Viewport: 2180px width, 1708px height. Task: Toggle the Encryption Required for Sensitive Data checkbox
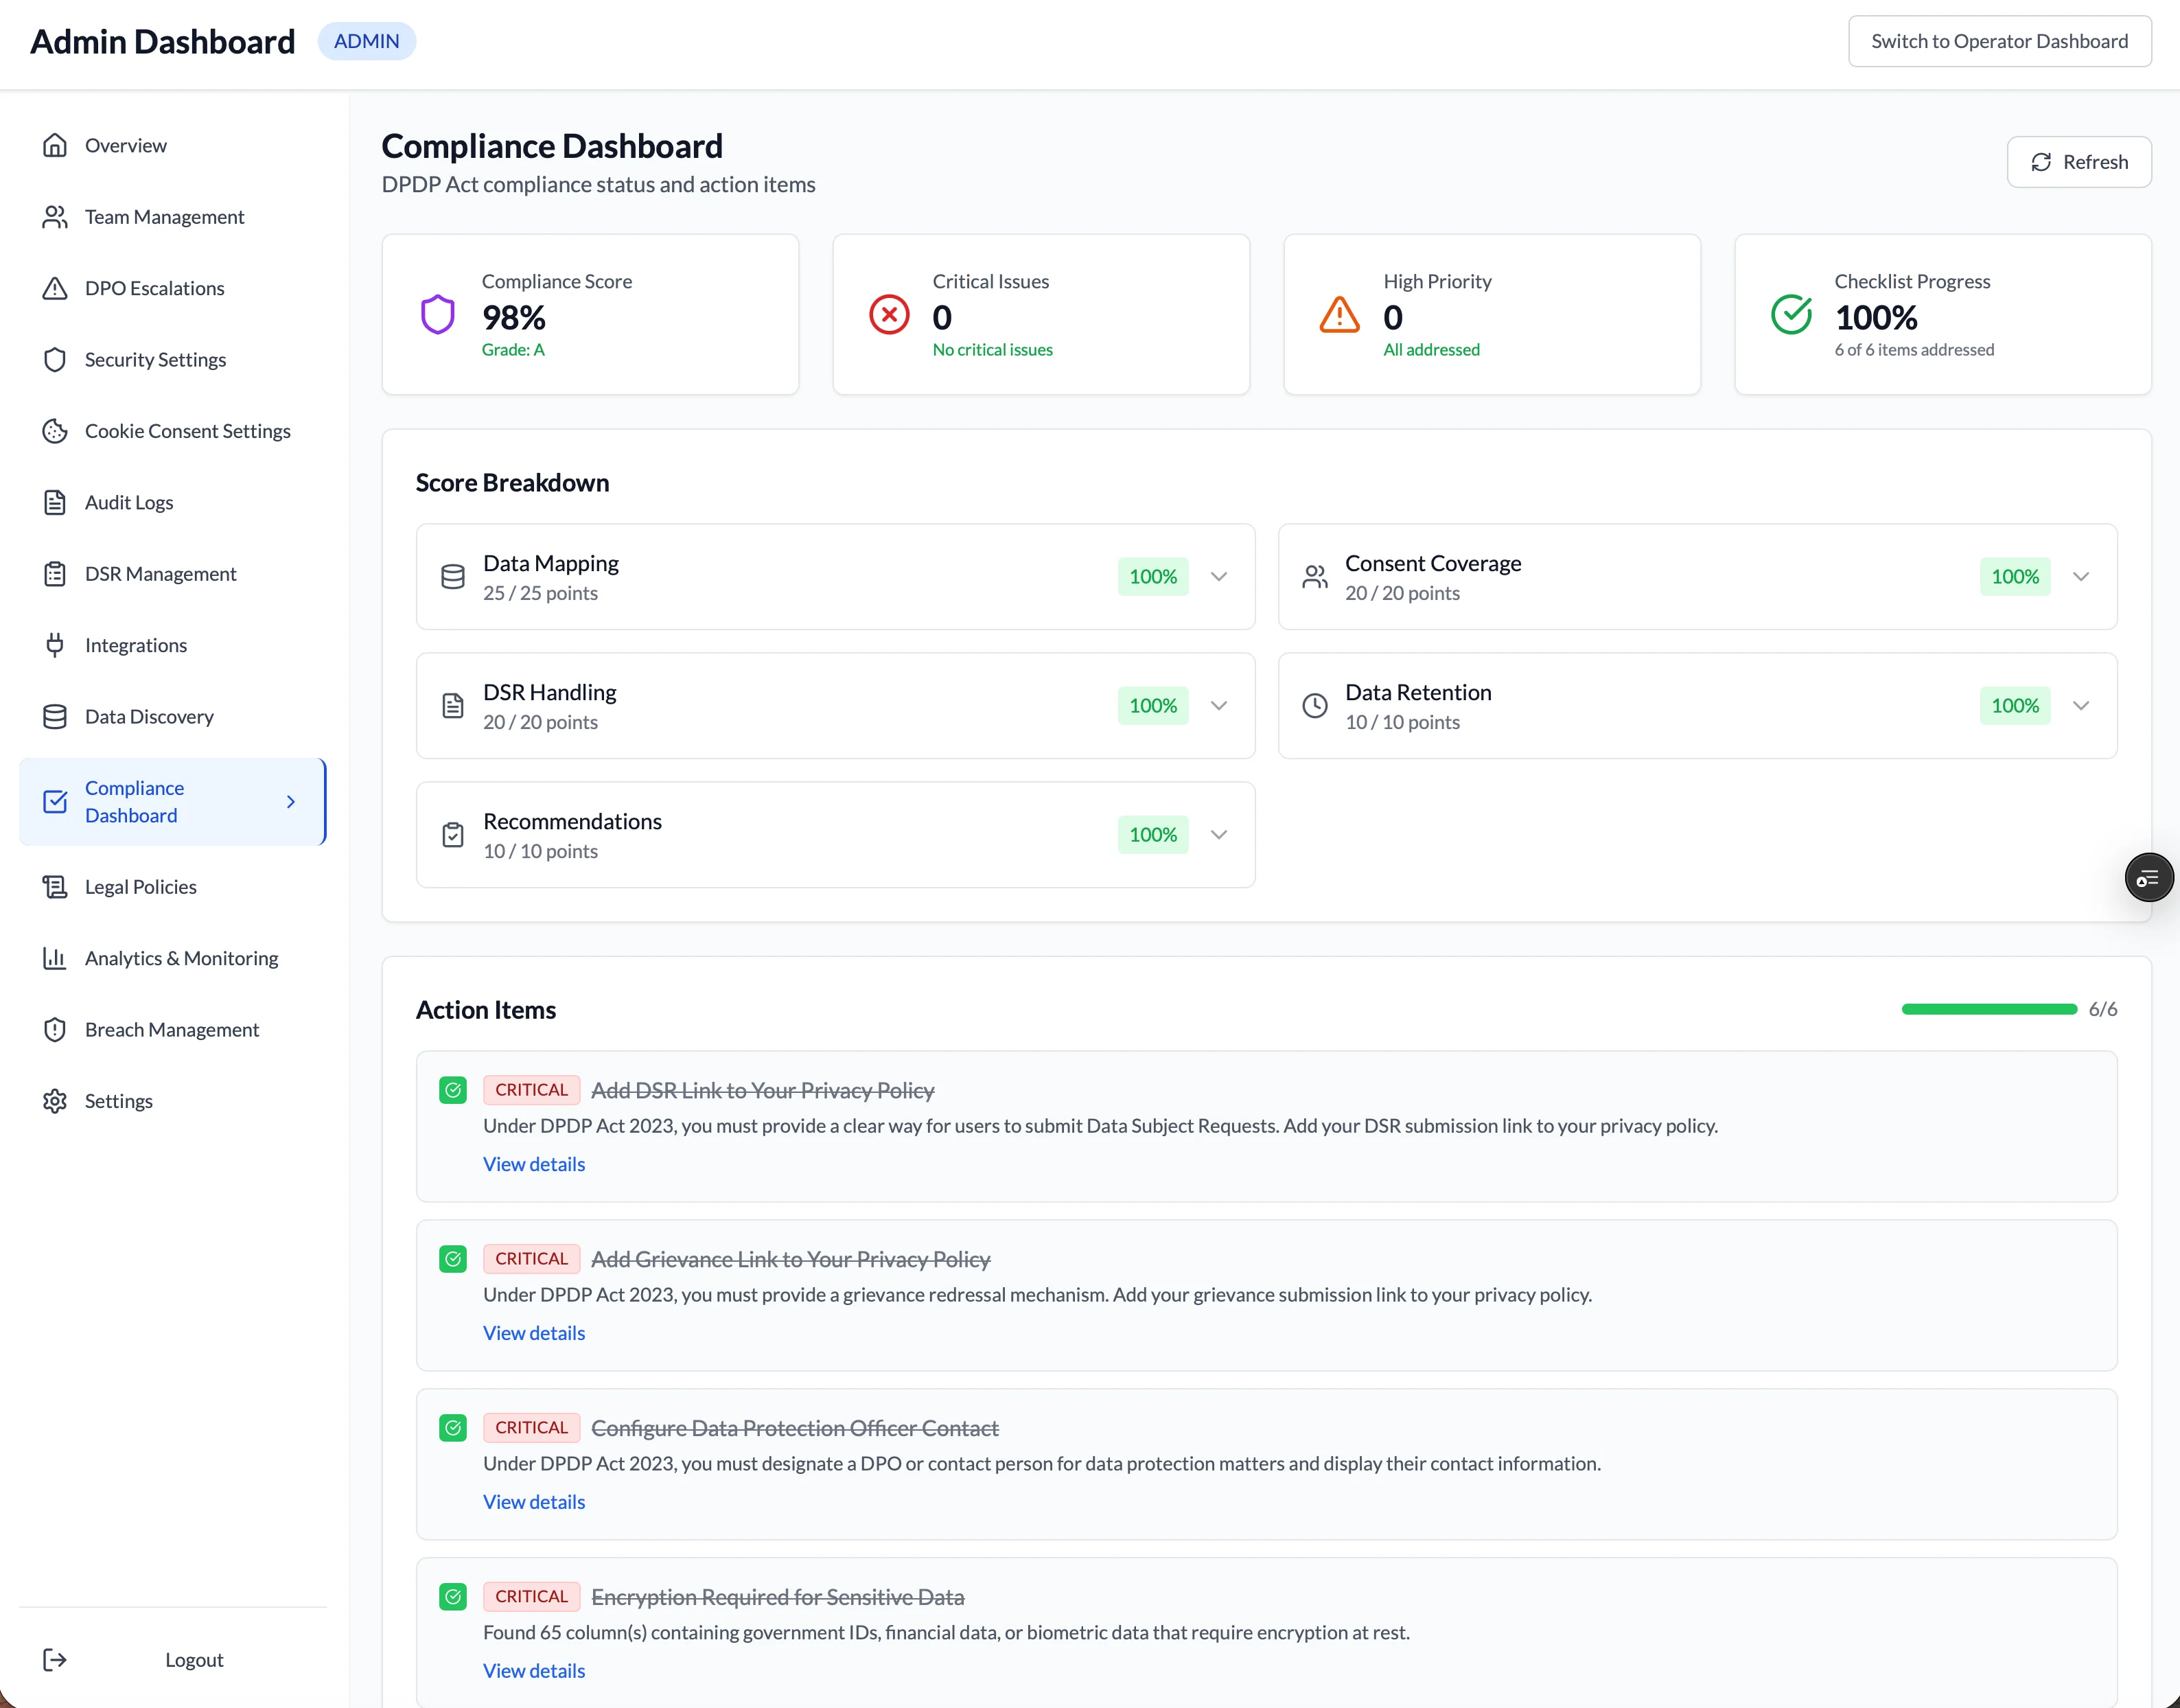click(x=453, y=1596)
